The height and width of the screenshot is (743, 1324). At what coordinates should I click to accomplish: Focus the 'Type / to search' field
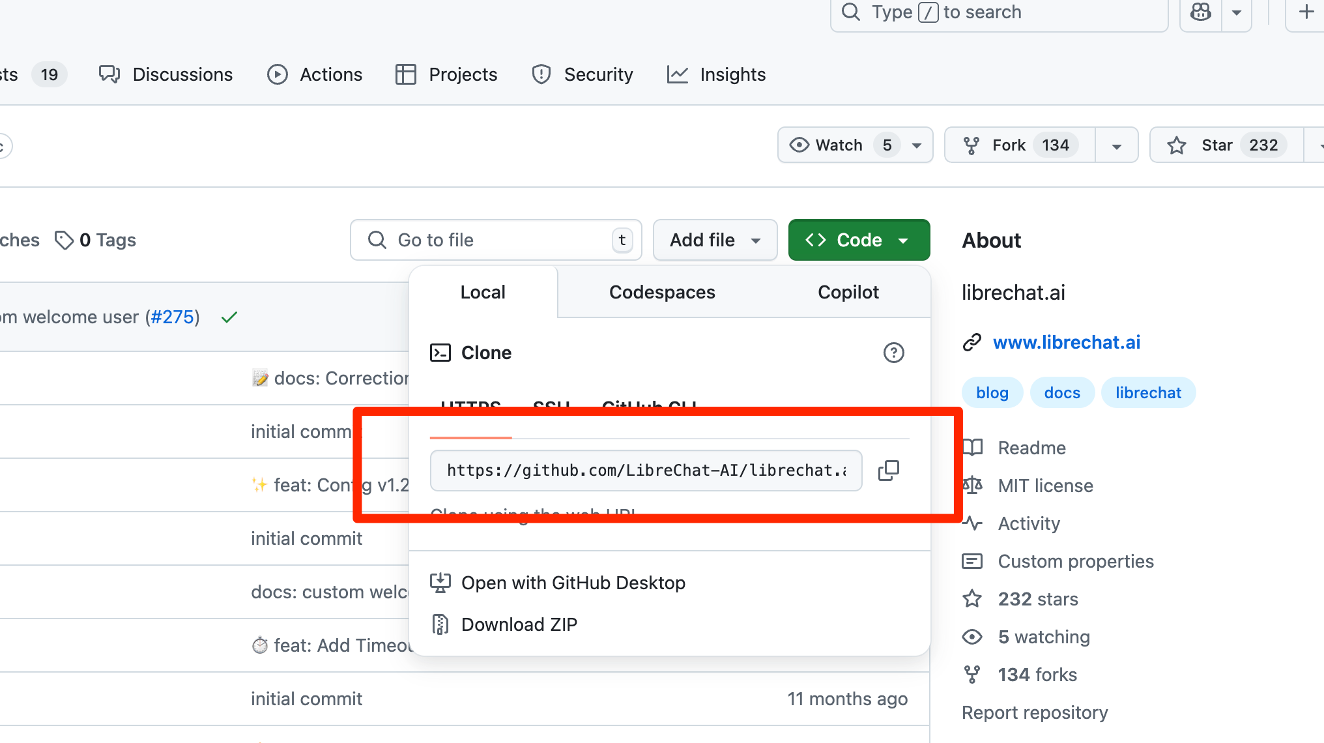999,12
